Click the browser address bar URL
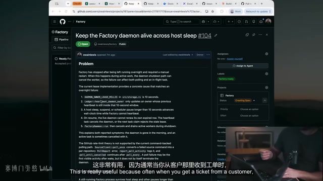Image resolution: width=323 pixels, height=181 pixels. 139,12
